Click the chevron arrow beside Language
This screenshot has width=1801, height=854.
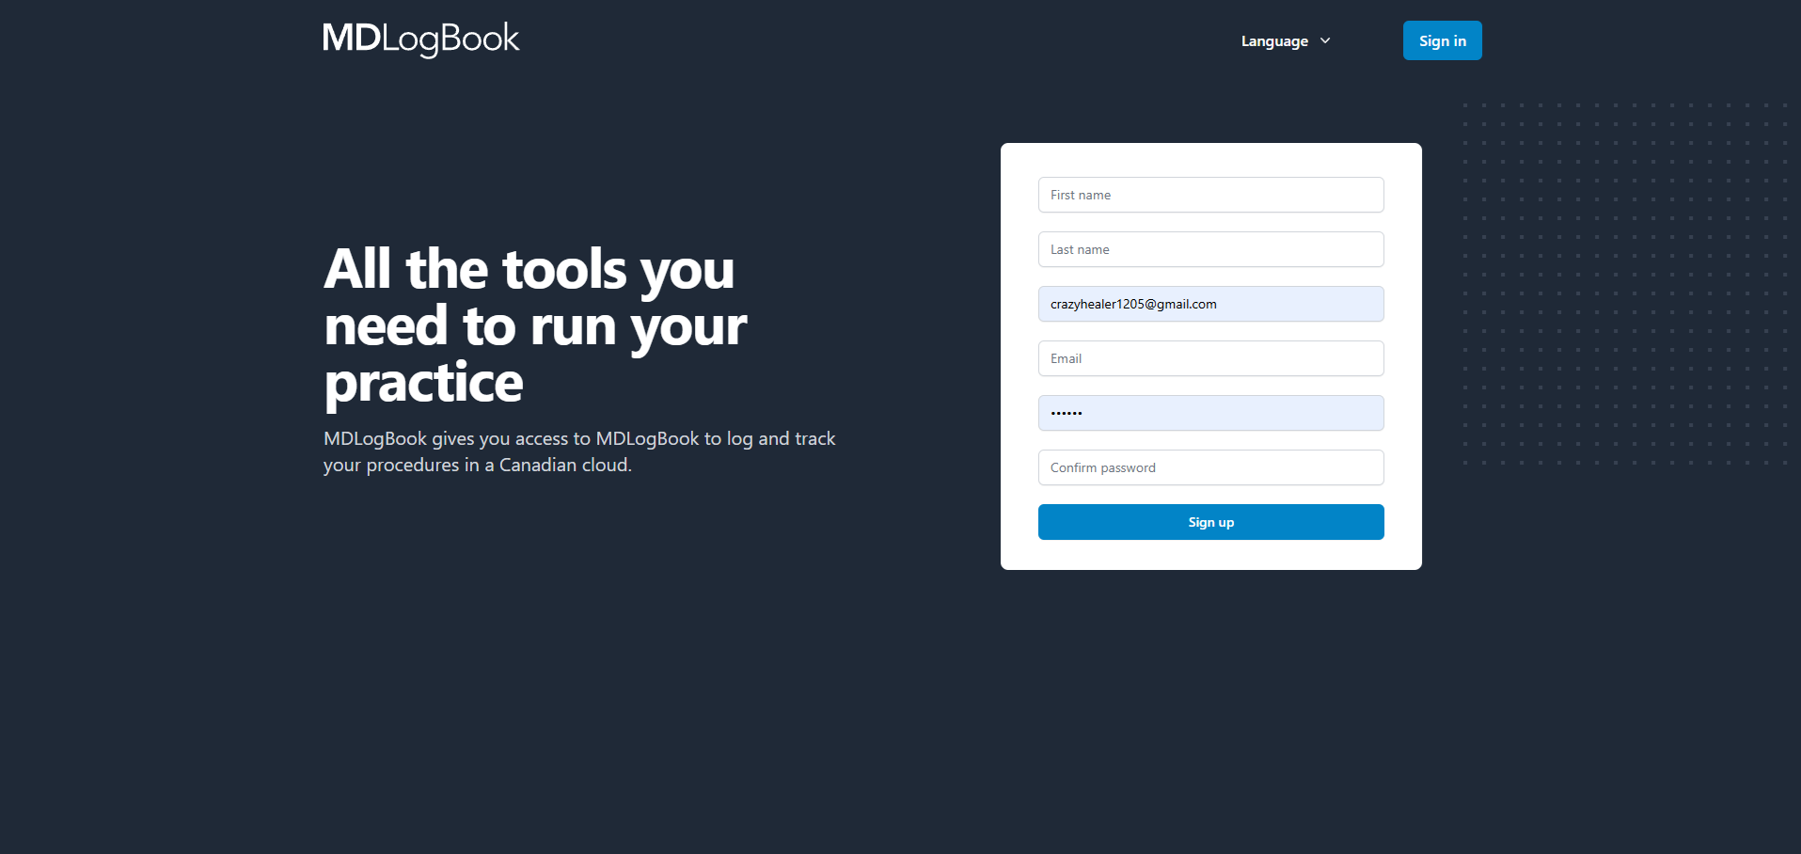coord(1325,40)
